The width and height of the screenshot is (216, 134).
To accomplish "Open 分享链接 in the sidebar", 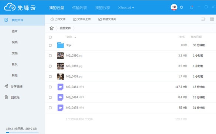I will [x=17, y=87].
